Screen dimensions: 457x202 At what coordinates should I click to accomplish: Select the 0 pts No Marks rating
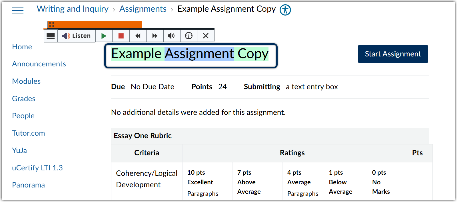(384, 181)
